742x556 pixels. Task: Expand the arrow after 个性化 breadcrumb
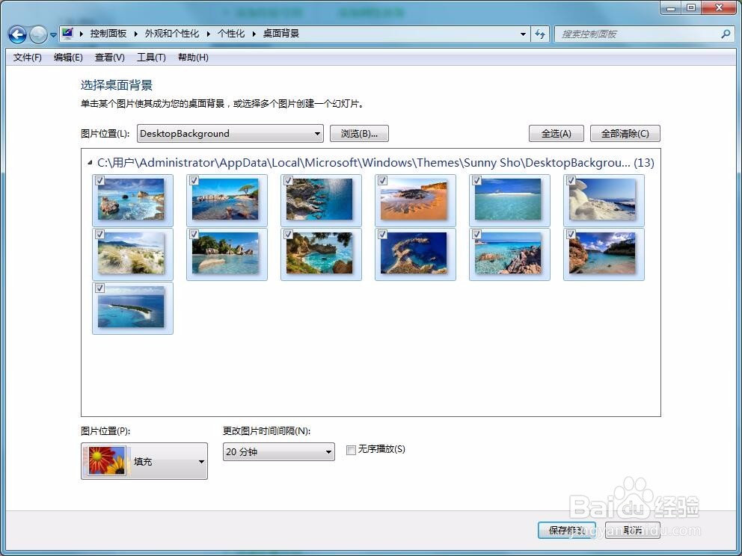pyautogui.click(x=254, y=34)
